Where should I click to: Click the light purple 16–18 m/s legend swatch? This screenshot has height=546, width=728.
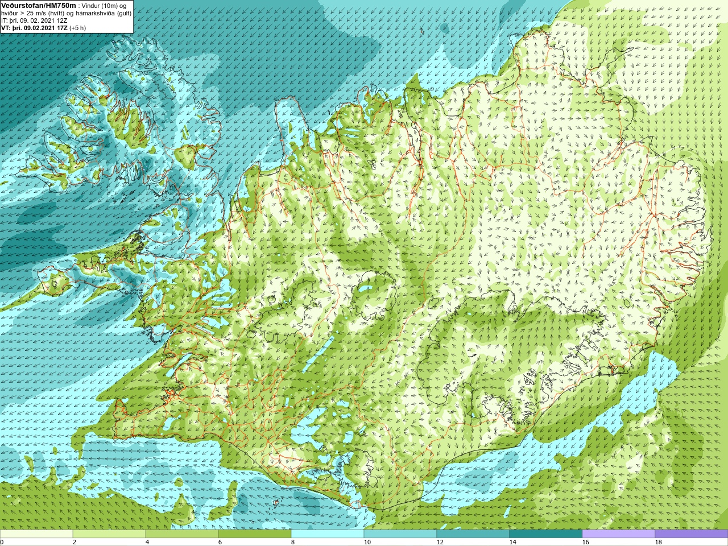coord(619,534)
